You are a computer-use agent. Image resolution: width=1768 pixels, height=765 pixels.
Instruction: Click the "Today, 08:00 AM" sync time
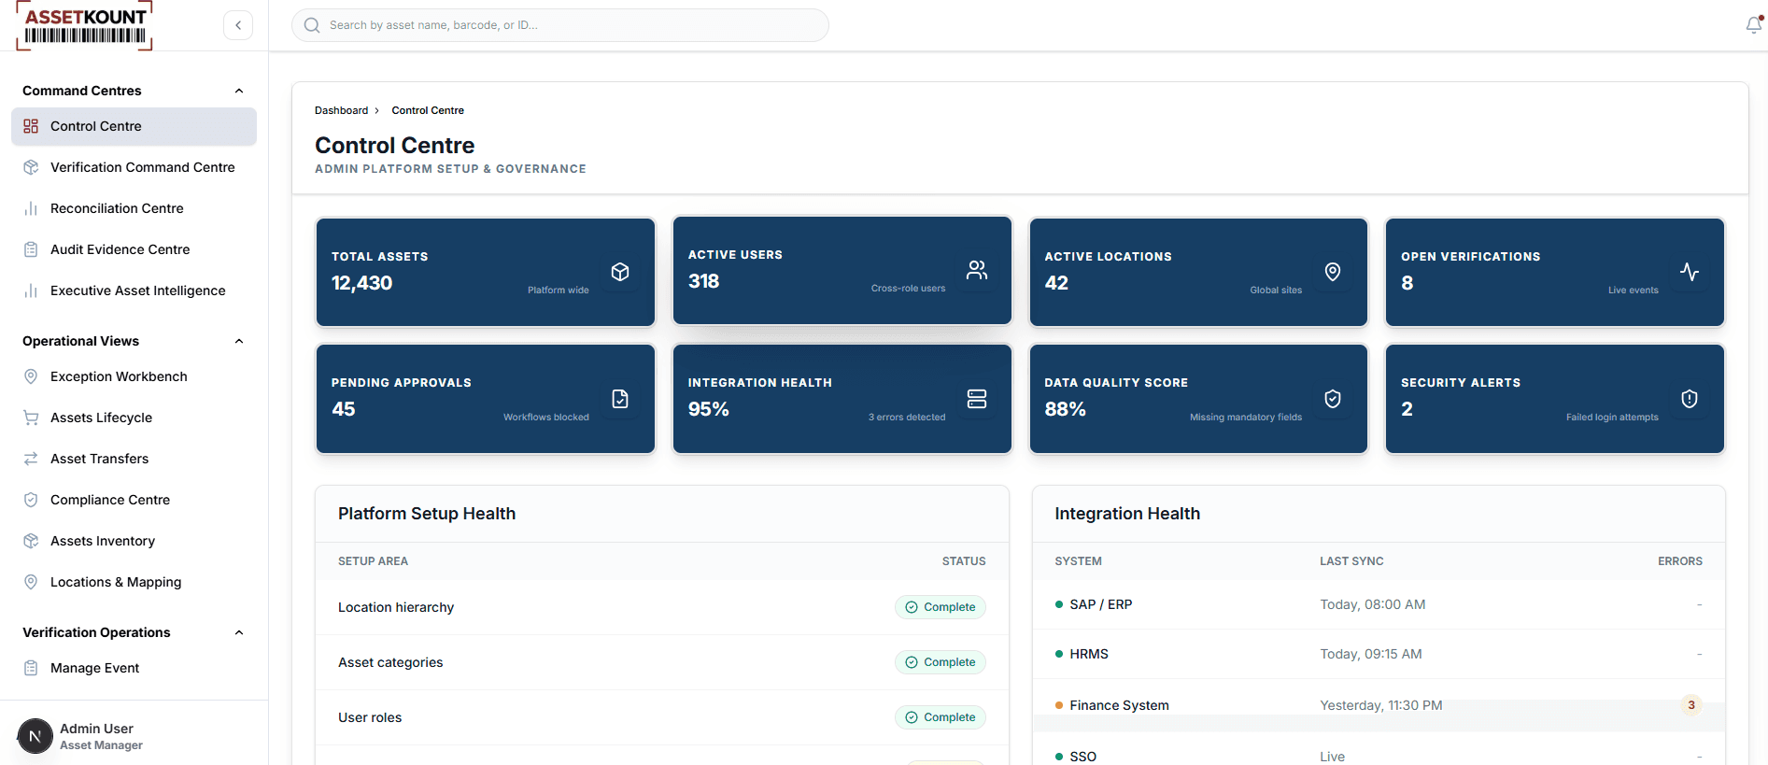pos(1372,604)
